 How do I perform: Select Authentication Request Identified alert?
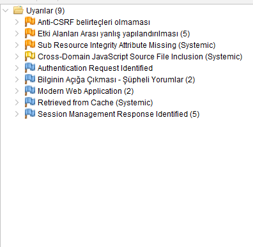click(x=95, y=68)
